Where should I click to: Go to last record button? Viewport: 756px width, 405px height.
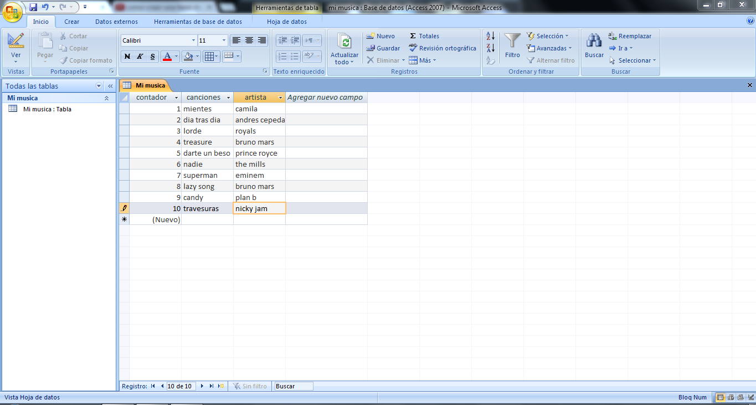click(x=212, y=386)
